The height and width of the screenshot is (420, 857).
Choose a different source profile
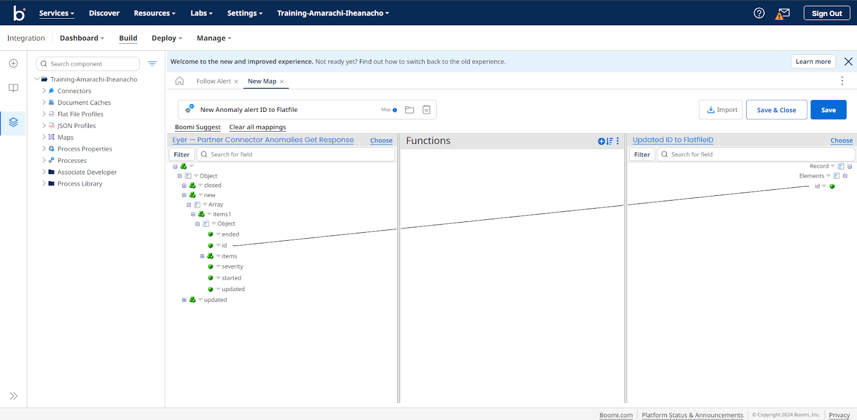pos(381,141)
